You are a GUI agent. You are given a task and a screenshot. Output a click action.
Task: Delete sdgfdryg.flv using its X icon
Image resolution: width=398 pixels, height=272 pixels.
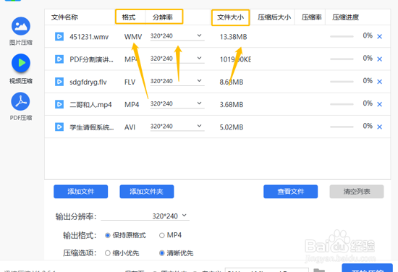tap(379, 82)
